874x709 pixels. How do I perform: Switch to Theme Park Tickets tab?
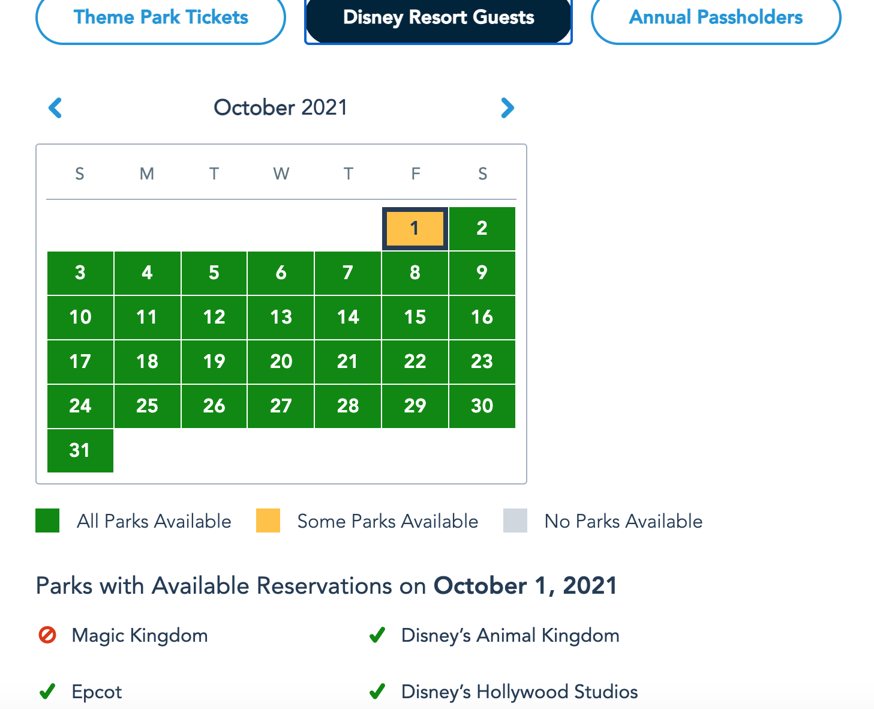tap(161, 17)
